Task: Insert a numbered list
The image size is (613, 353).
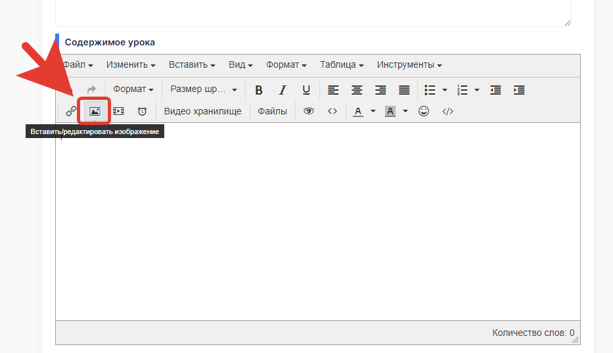Action: click(462, 90)
